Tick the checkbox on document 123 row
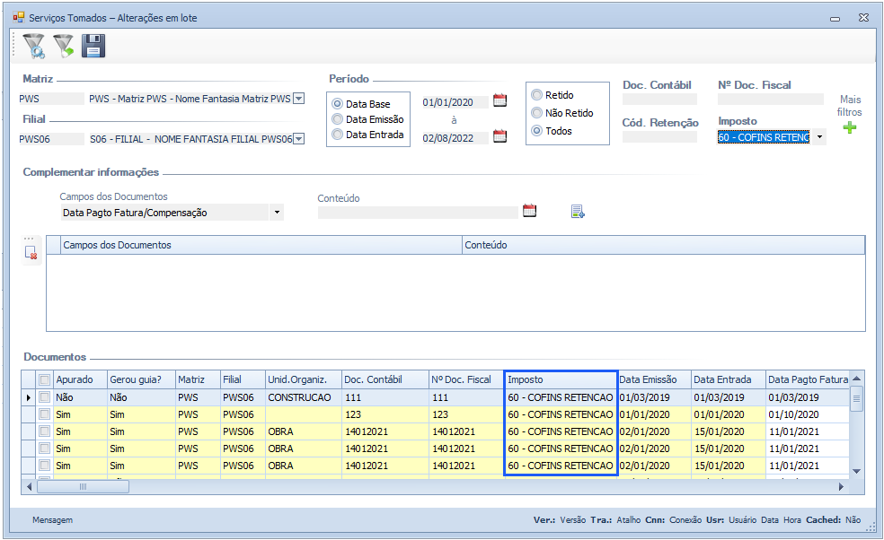 pos(44,414)
